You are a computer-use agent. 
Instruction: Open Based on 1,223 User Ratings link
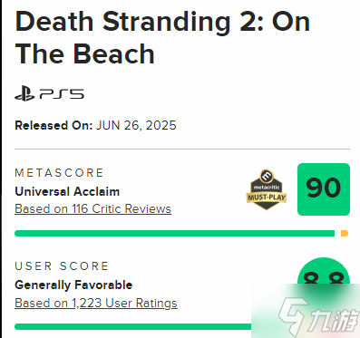tap(96, 303)
